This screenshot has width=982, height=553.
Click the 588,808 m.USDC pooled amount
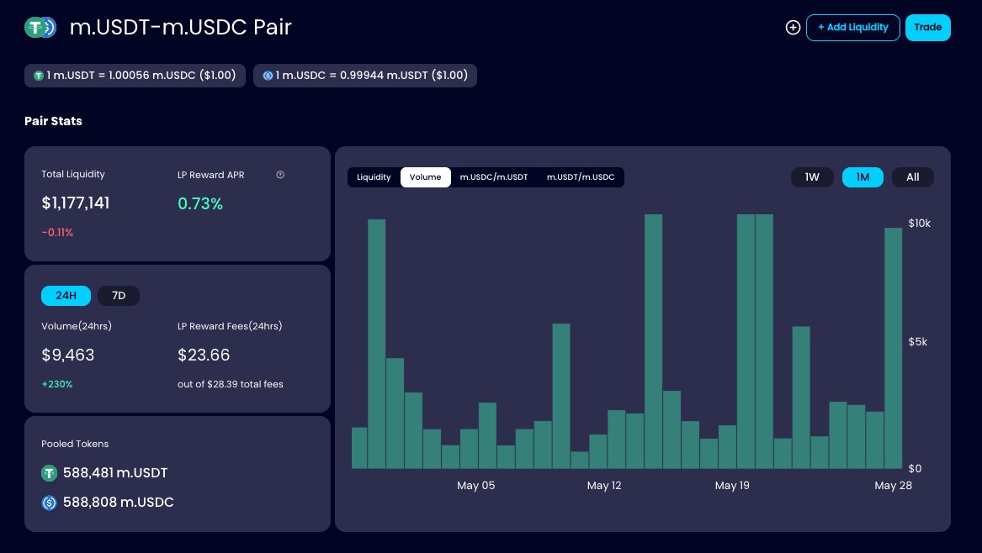pos(119,503)
